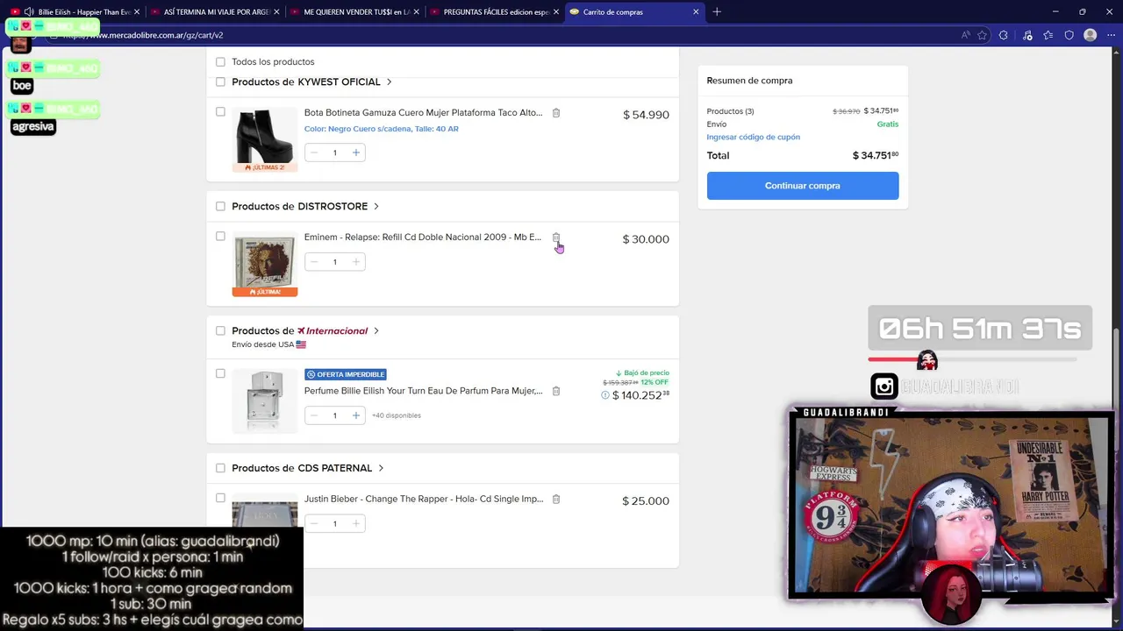Check the Justin Bieber CD item checkbox
This screenshot has height=631, width=1123.
220,498
